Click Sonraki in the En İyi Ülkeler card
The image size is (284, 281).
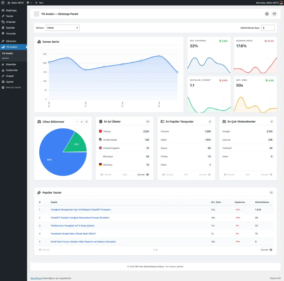143,175
